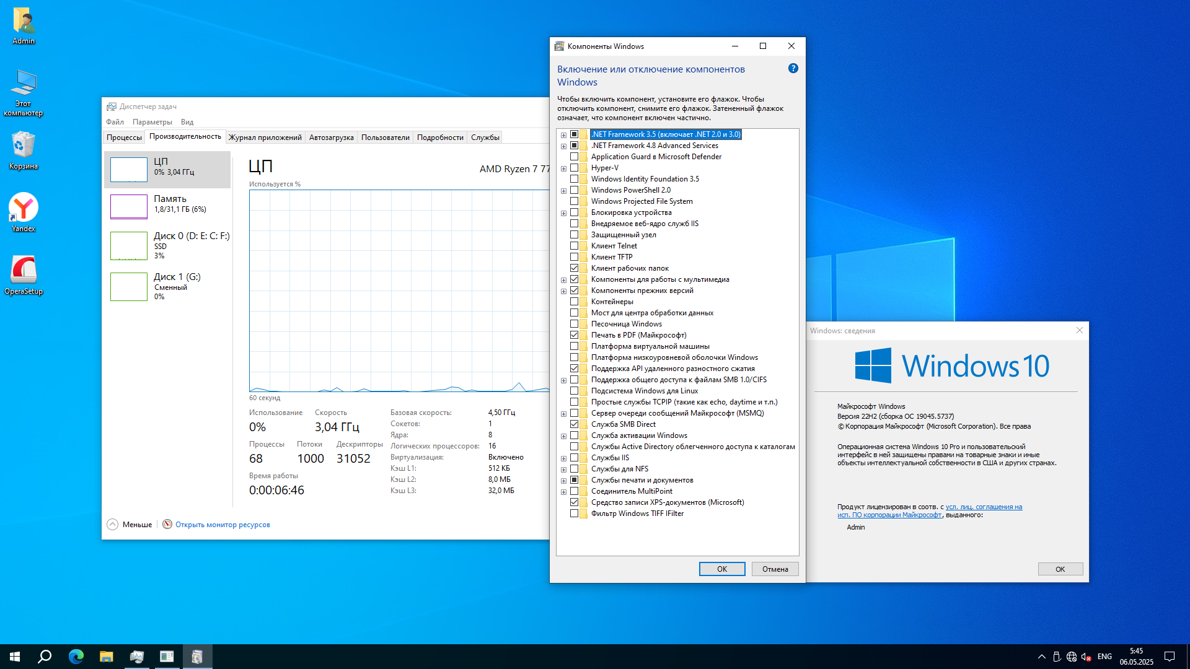
Task: Open File Explorer from taskbar
Action: tap(106, 657)
